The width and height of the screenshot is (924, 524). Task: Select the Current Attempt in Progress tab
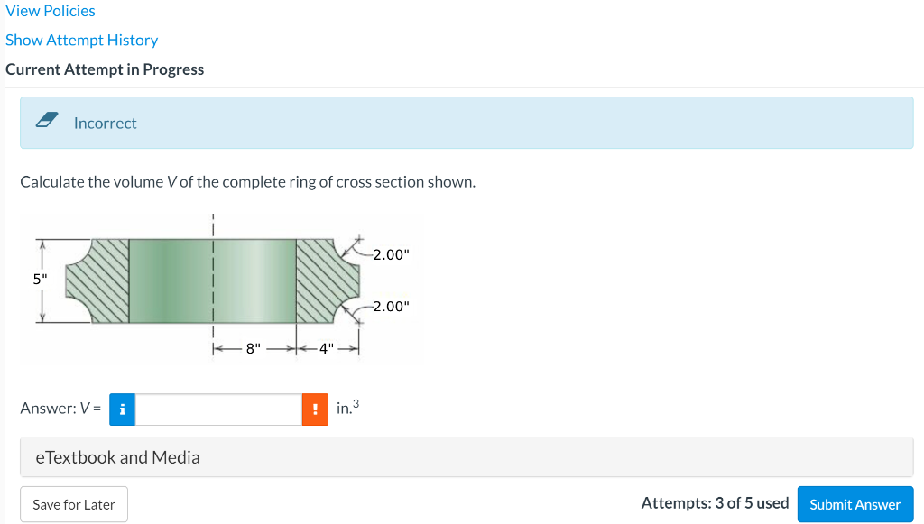tap(105, 69)
